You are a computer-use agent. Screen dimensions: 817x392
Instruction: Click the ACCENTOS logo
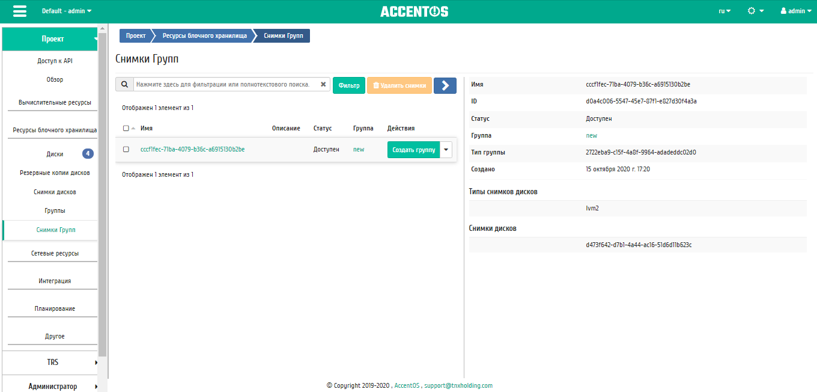pos(414,11)
